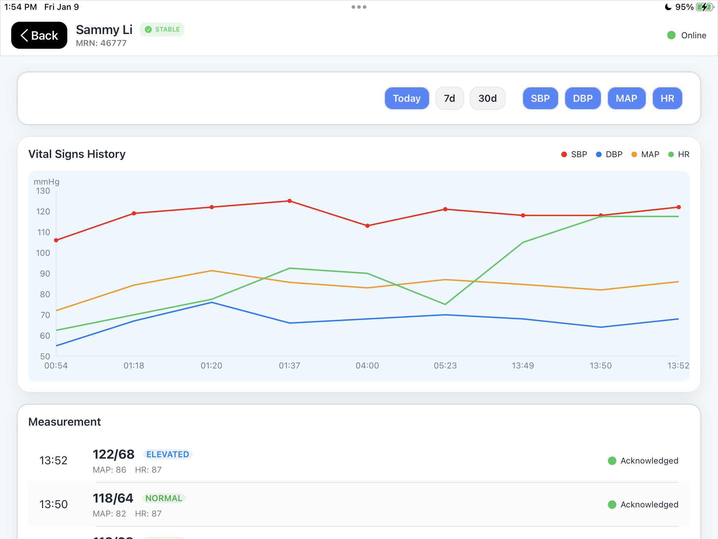718x539 pixels.
Task: Click the orange MAP legend dot
Action: [x=634, y=154]
